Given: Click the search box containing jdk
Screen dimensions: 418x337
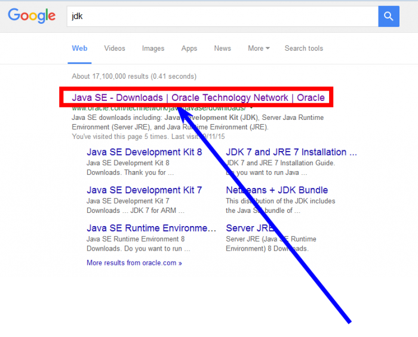Looking at the screenshot, I should [x=222, y=16].
